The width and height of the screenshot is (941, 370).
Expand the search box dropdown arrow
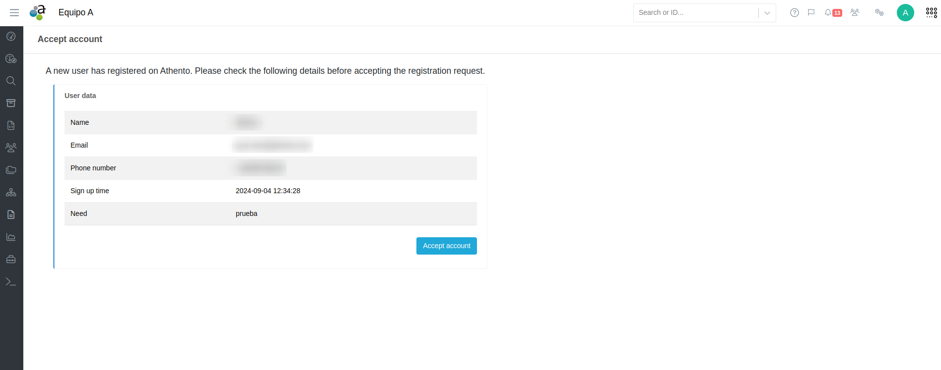767,13
